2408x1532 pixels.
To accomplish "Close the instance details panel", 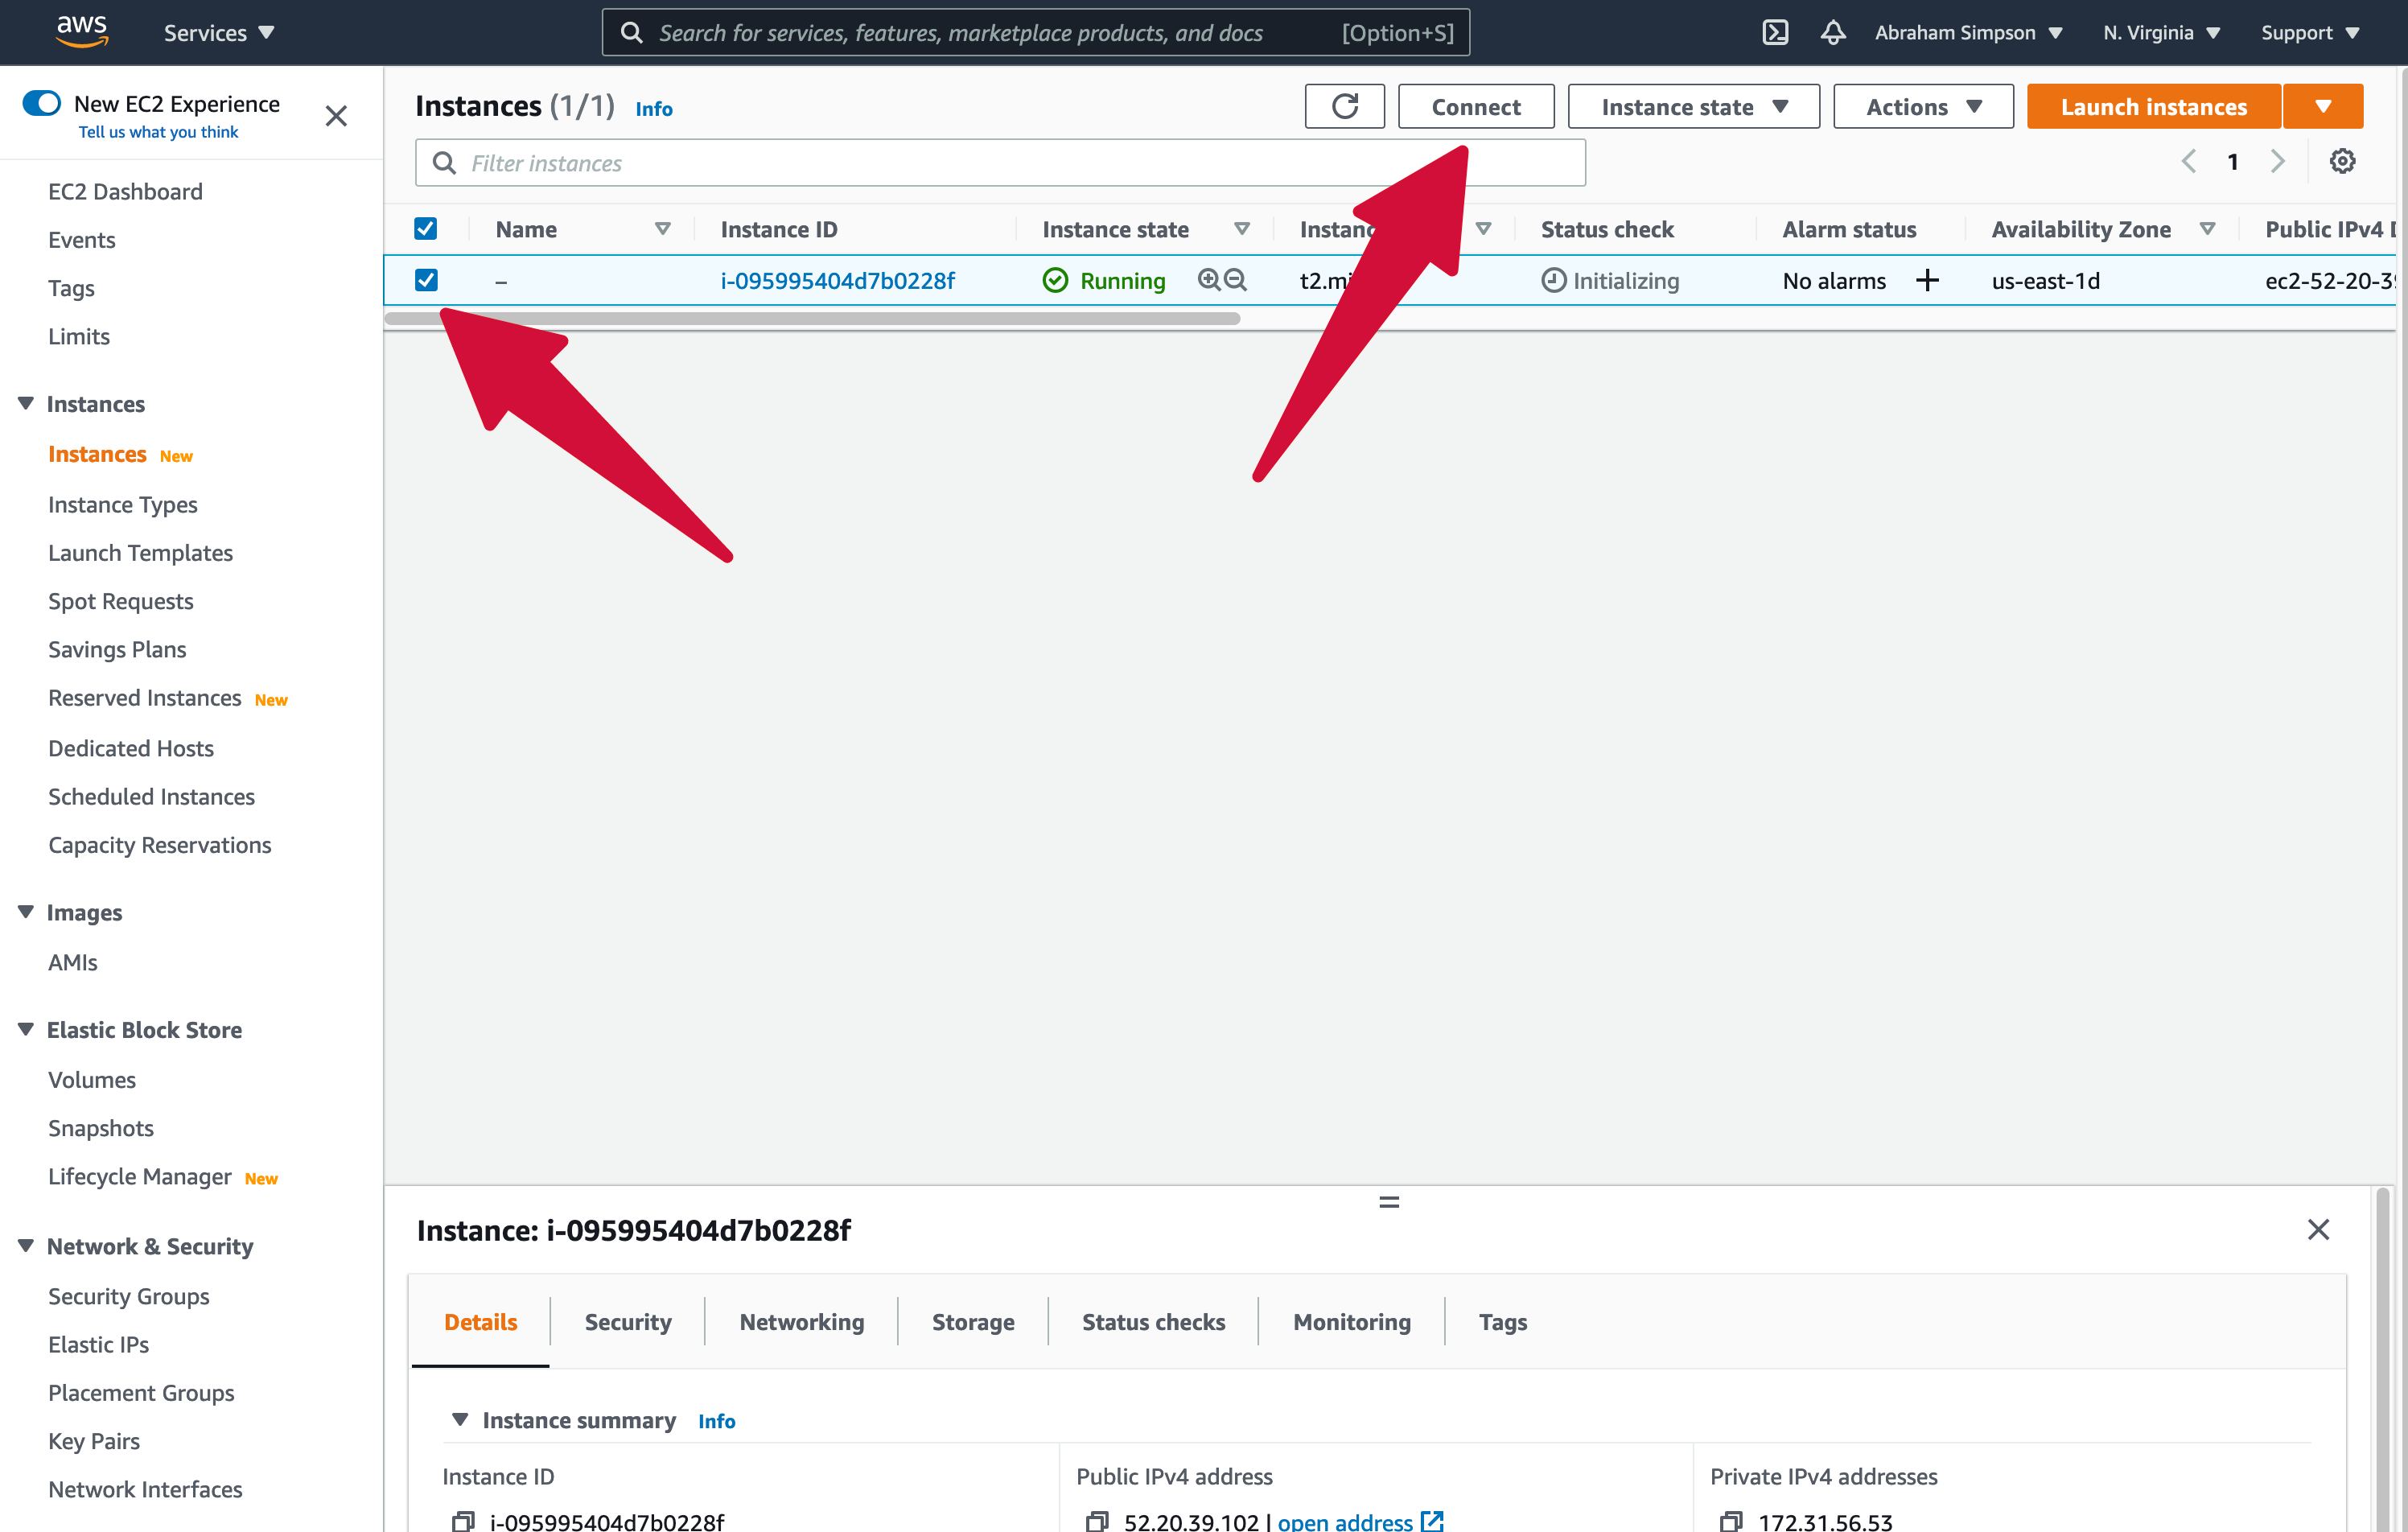I will [2318, 1229].
